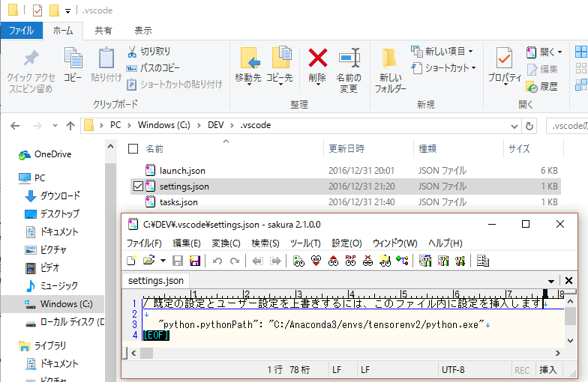This screenshot has height=382, width=588.
Task: Click the gray floppy Save icon in sakura
Action: coord(177,261)
